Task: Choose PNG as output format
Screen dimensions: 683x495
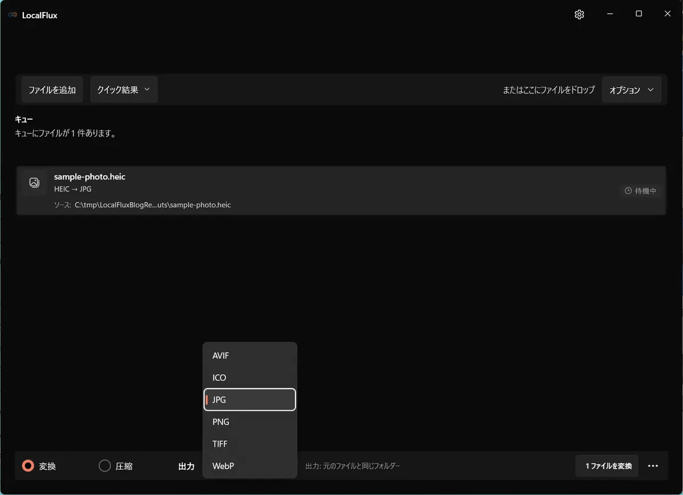Action: coord(250,422)
